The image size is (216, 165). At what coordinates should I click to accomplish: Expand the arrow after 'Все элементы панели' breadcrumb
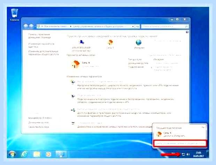pyautogui.click(x=71, y=26)
